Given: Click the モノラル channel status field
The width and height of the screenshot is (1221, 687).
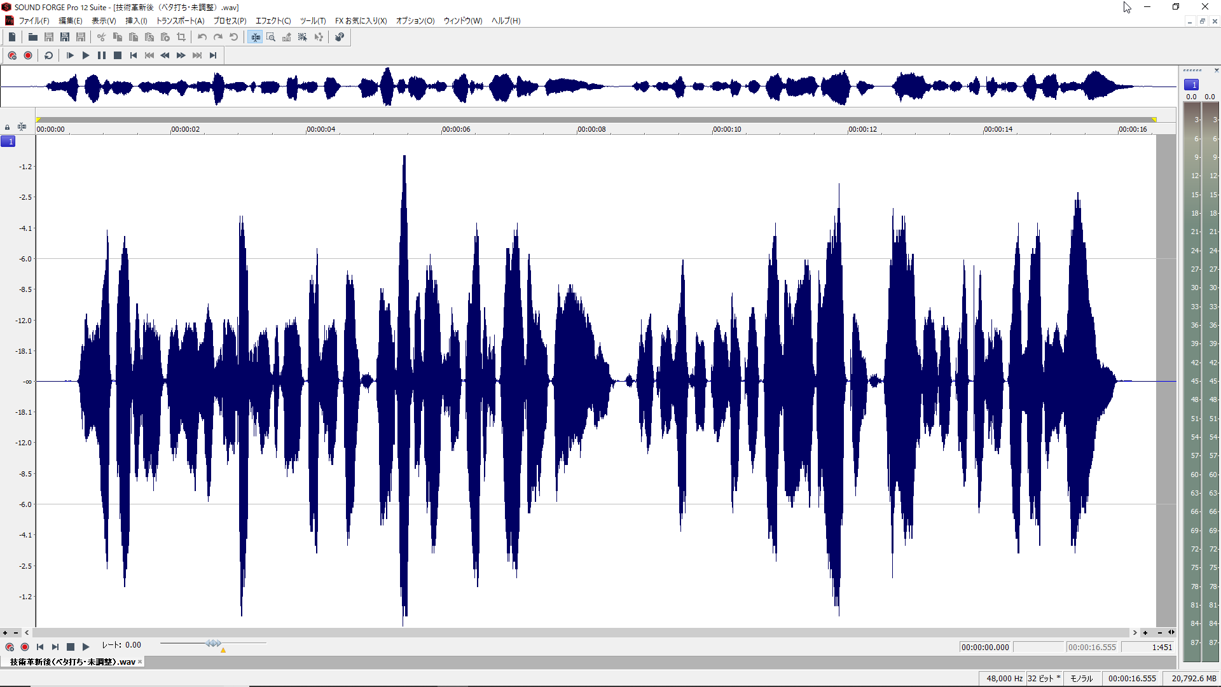Looking at the screenshot, I should 1080,678.
